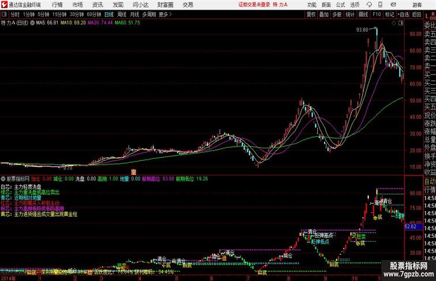436x281 pixels.
Task: Switch to the 周线 weekly tab
Action: coord(122,14)
